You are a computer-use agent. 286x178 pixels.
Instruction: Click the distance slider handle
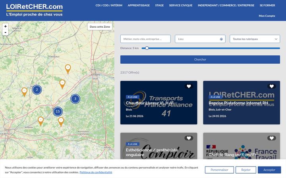click(147, 48)
